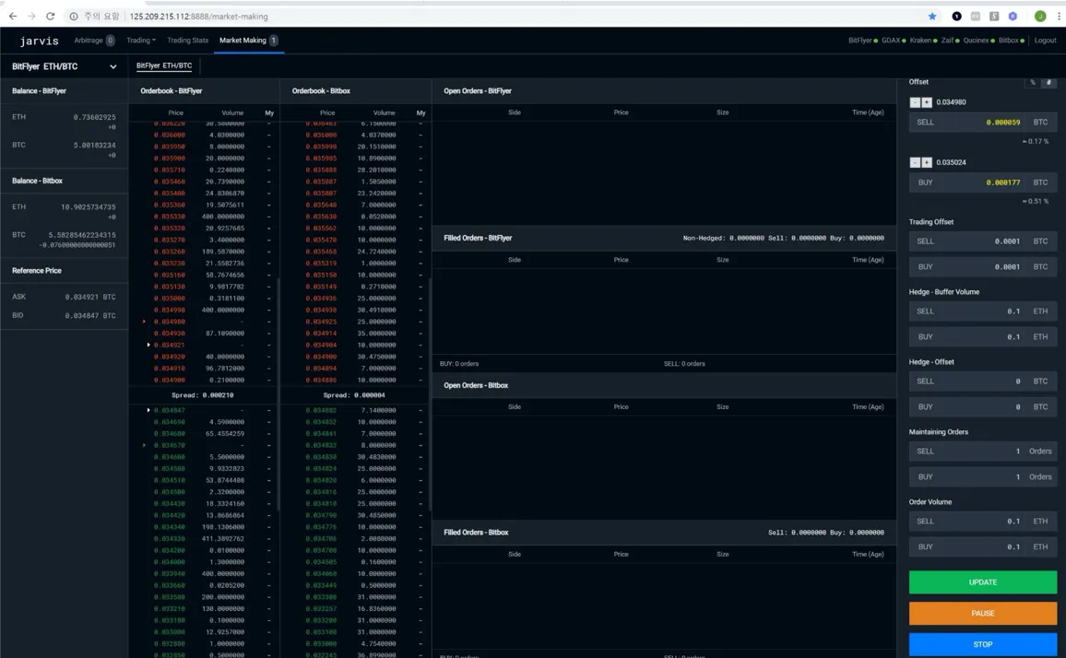Switch Offset mode to percent (%)
1066x658 pixels.
point(1033,83)
